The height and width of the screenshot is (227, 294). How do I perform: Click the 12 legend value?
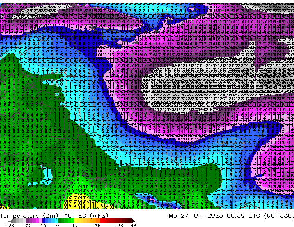point(75,225)
